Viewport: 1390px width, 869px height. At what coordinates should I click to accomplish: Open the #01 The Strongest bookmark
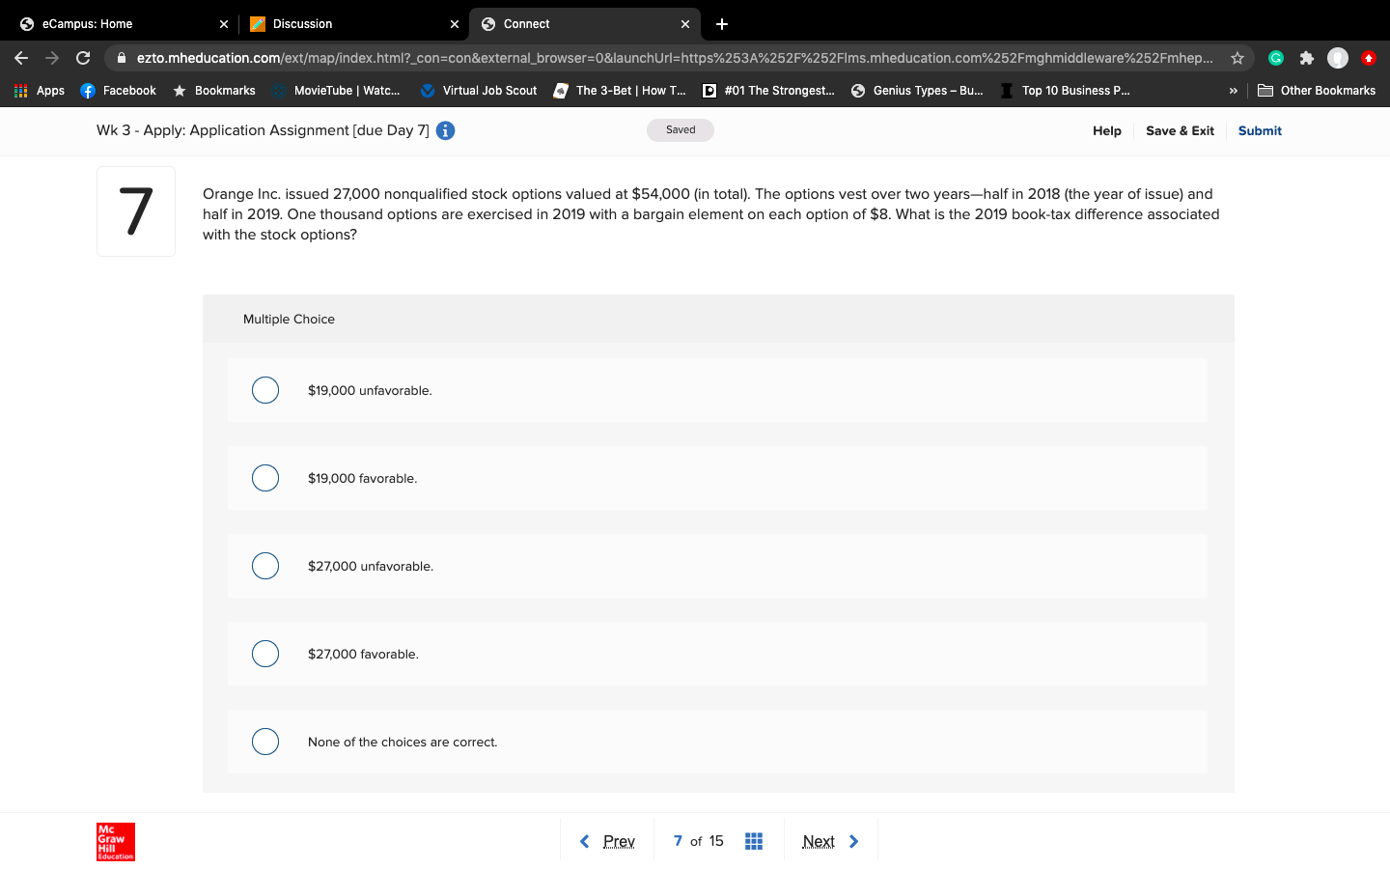pos(768,91)
